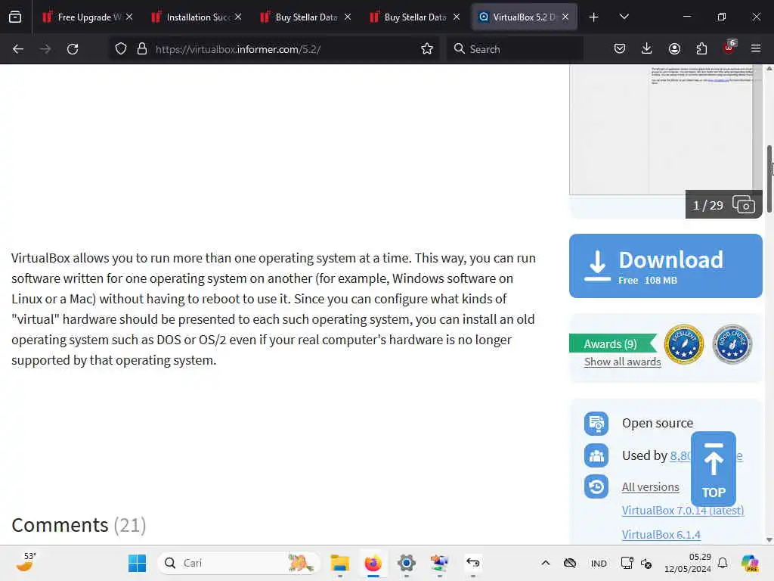The image size is (774, 581).
Task: Open Show all awards link
Action: click(x=623, y=362)
